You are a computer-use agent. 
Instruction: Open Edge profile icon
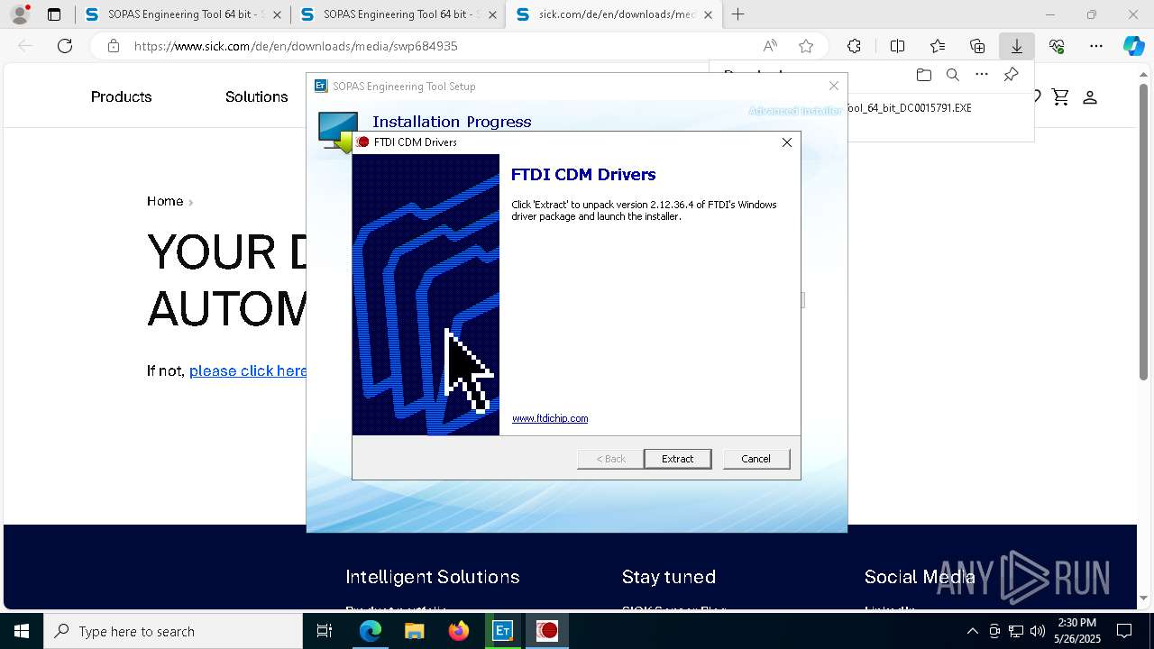point(19,14)
